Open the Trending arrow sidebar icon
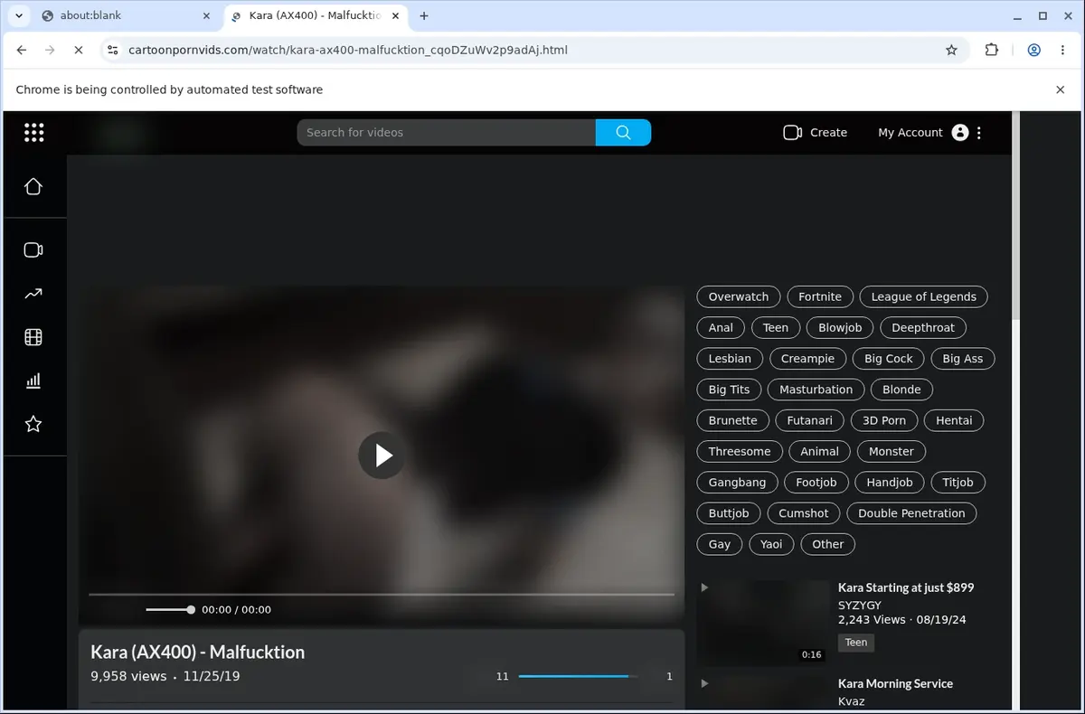The width and height of the screenshot is (1085, 714). (33, 294)
